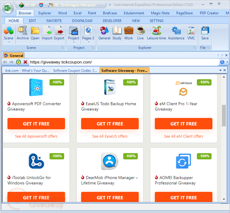Click the Archive icon in ribbon

(23, 30)
